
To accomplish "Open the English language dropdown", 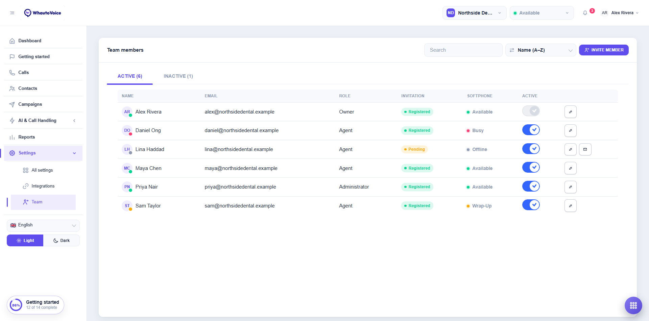I will 43,225.
